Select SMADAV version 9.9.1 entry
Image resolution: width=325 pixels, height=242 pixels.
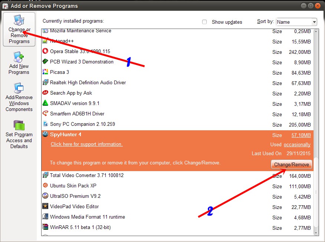click(x=177, y=103)
